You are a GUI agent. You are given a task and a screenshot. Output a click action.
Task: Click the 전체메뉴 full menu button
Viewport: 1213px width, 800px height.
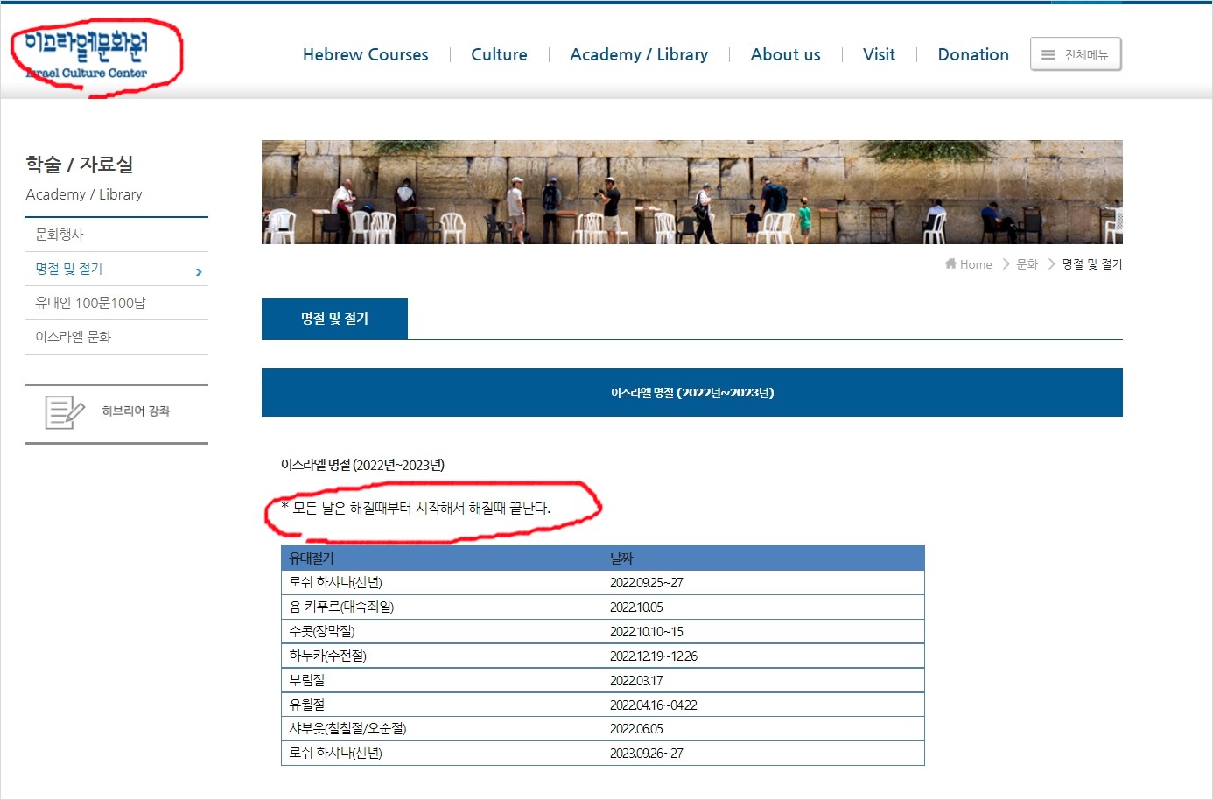pyautogui.click(x=1076, y=54)
